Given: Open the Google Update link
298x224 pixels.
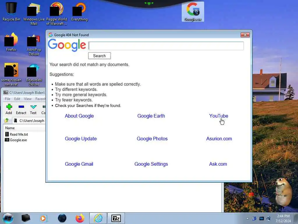Looking at the screenshot, I should pos(81,139).
